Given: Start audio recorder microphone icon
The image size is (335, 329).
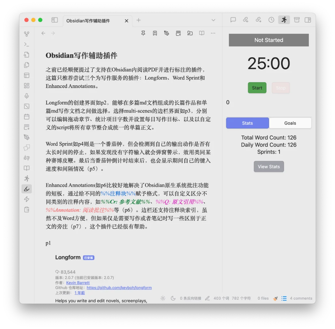Looking at the screenshot, I should tap(27, 96).
